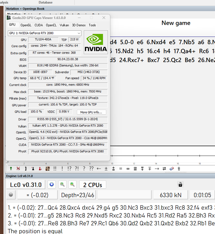Click the black pawn annotation icon
This screenshot has height=234, width=215.
[x=33, y=169]
